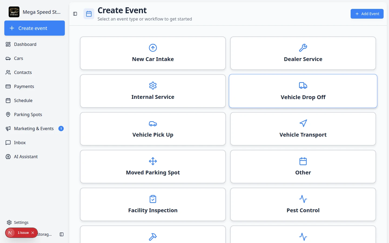Click the truck icon on Vehicle Drop Off
Viewport: 389px width, 243px height.
[303, 86]
